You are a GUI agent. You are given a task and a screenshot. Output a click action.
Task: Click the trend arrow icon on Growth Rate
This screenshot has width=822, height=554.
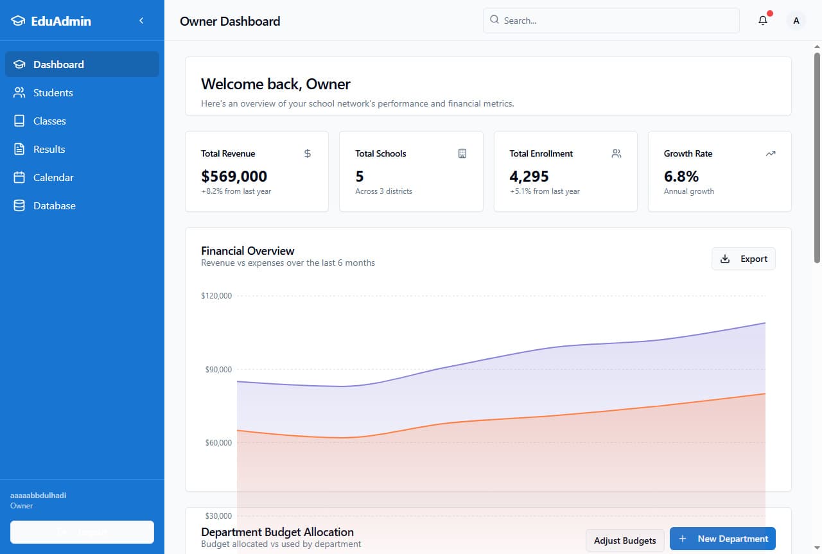(771, 153)
